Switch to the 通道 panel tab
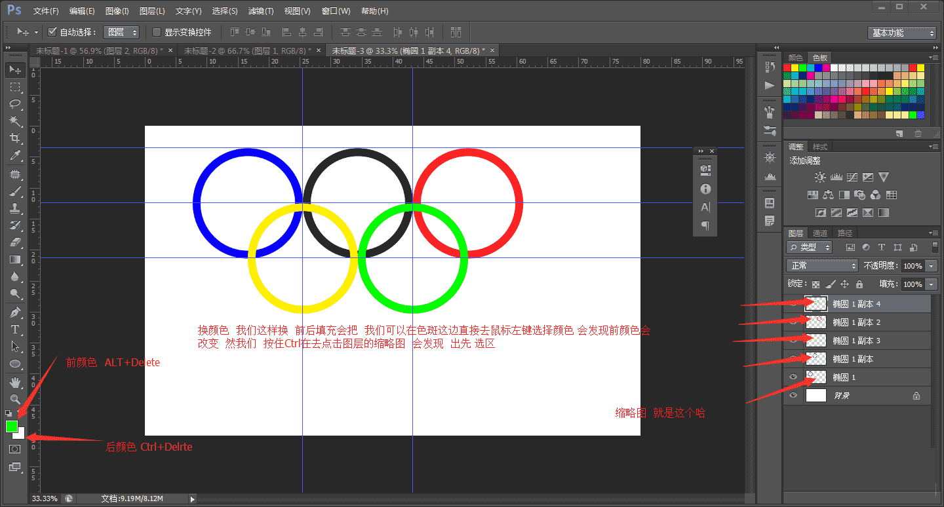Screen dimensions: 944x507 pos(819,233)
